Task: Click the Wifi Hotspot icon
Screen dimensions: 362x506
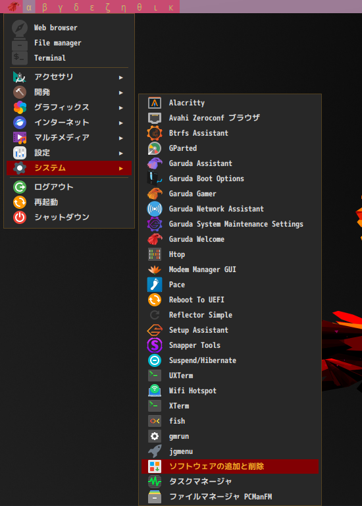Action: coord(155,391)
